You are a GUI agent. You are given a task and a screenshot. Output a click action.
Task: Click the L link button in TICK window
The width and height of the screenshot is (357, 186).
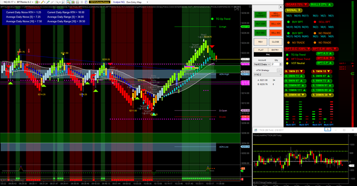click(x=327, y=129)
